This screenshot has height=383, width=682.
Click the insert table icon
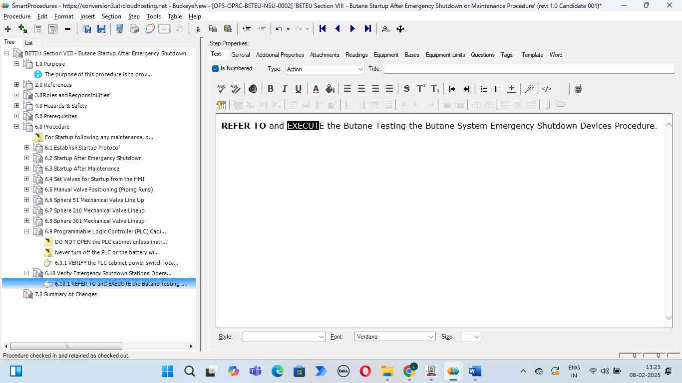pos(221,105)
